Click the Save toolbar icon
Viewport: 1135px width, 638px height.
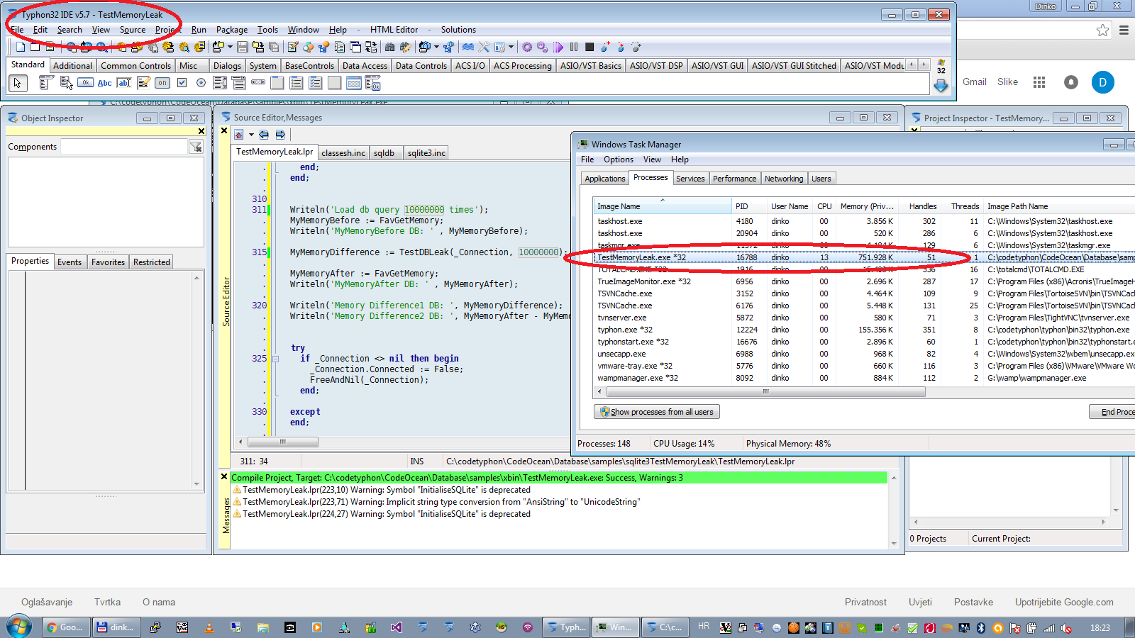point(243,47)
